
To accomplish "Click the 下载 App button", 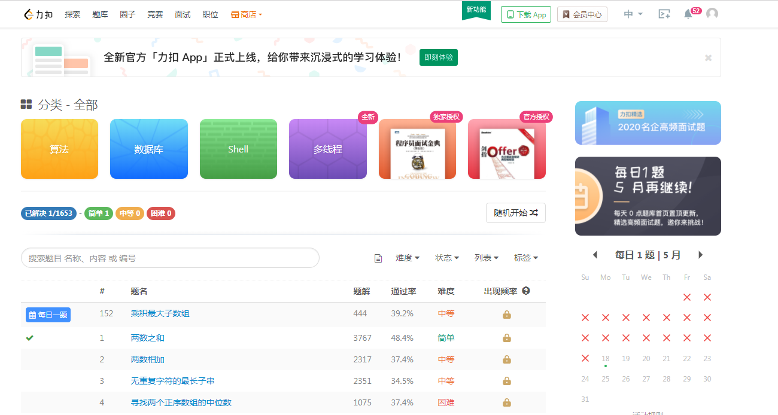I will pos(526,14).
